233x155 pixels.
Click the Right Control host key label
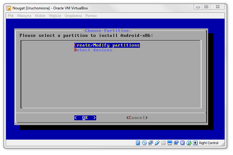209,143
